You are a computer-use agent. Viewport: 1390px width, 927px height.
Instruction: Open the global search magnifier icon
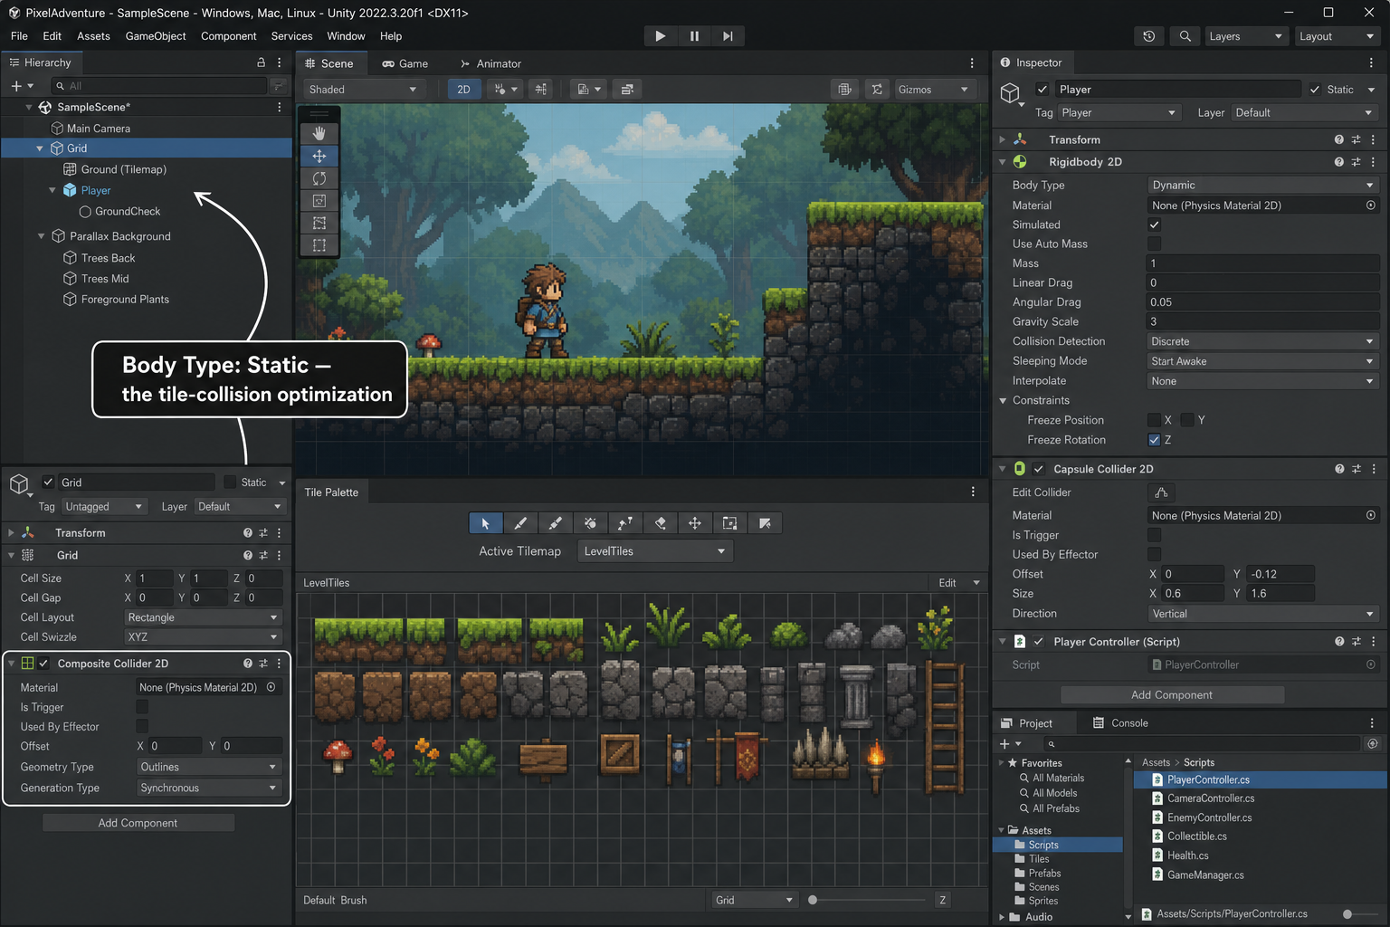tap(1185, 36)
